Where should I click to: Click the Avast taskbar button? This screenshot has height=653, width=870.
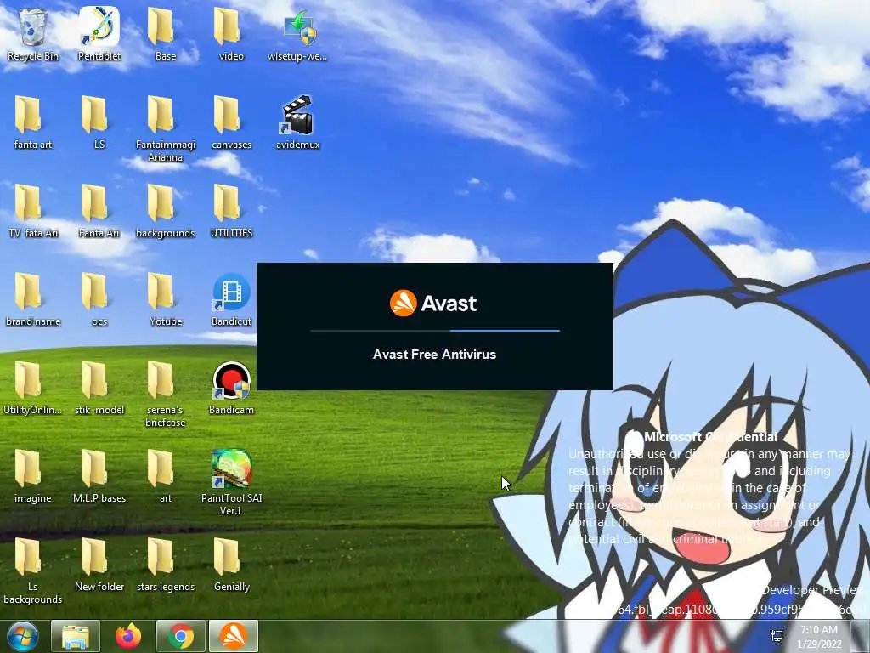[x=234, y=636]
